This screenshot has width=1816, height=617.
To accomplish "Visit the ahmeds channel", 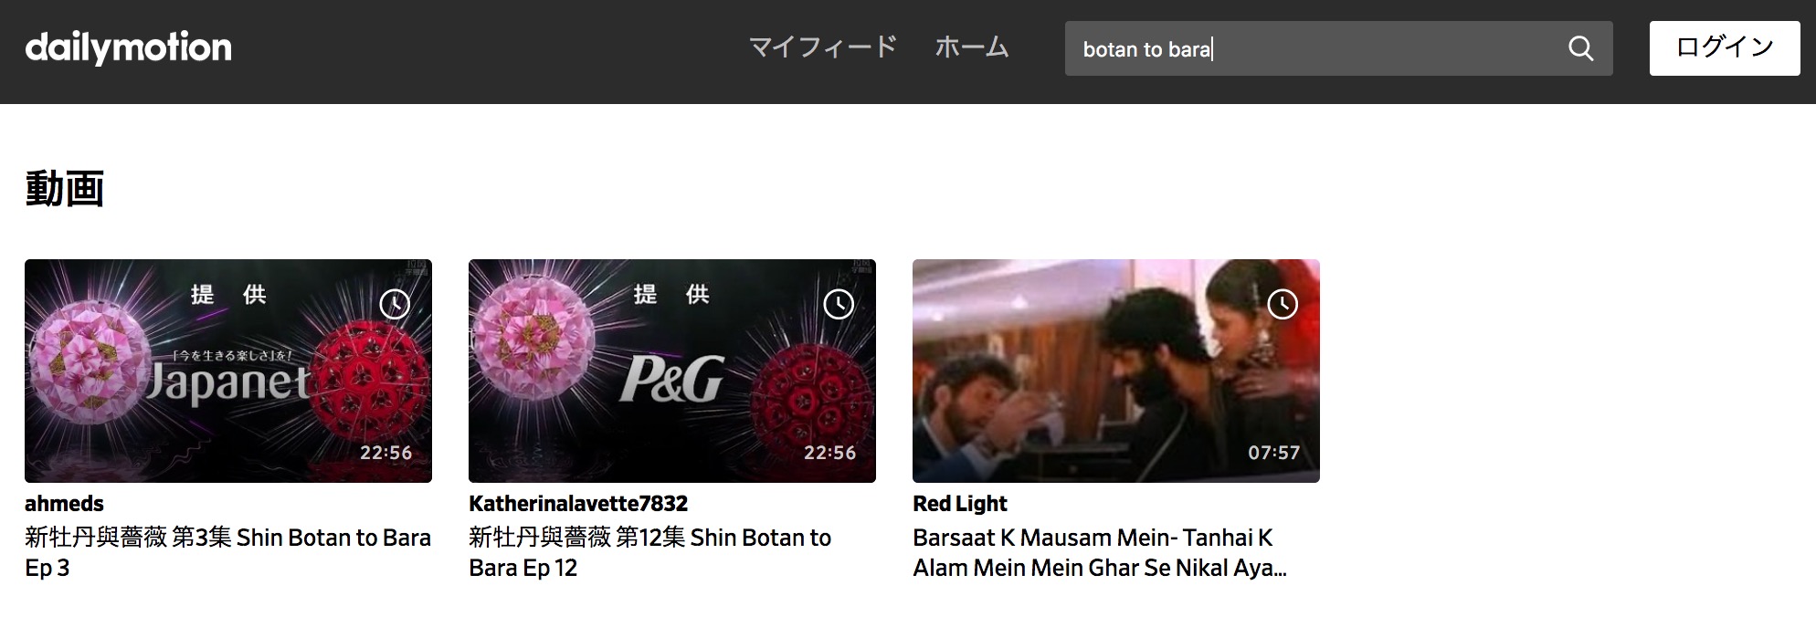I will [64, 504].
